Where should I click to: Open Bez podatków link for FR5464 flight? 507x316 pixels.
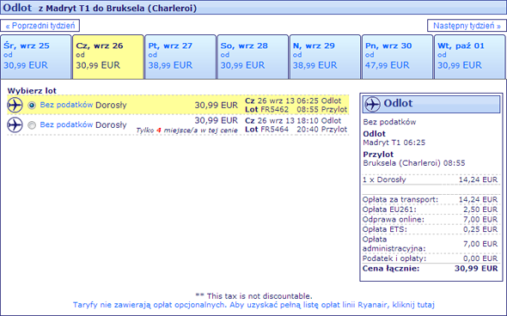[x=66, y=125]
